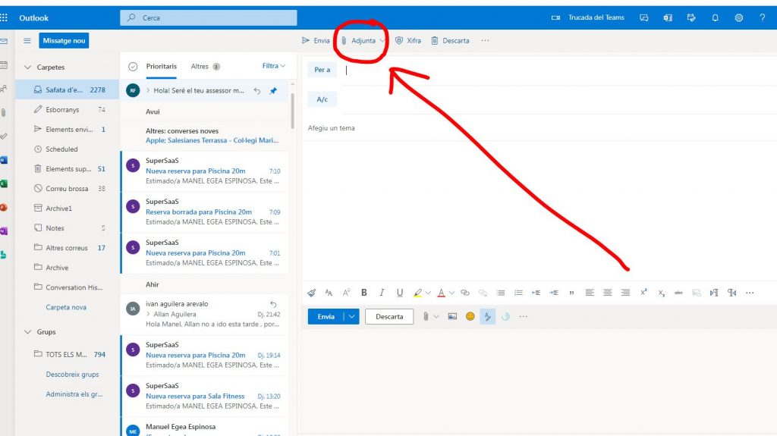Open the Filtra filter dropdown
The height and width of the screenshot is (436, 777).
(x=273, y=67)
